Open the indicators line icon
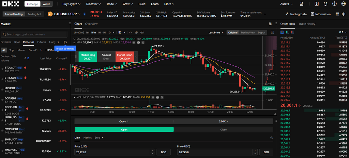 click(131, 32)
